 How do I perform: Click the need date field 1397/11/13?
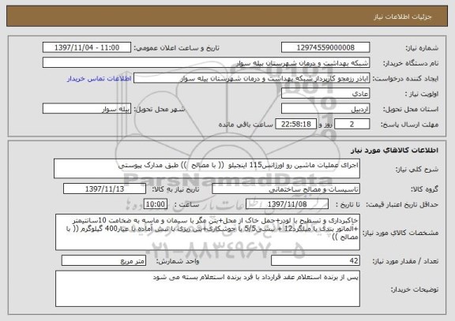coord(104,188)
